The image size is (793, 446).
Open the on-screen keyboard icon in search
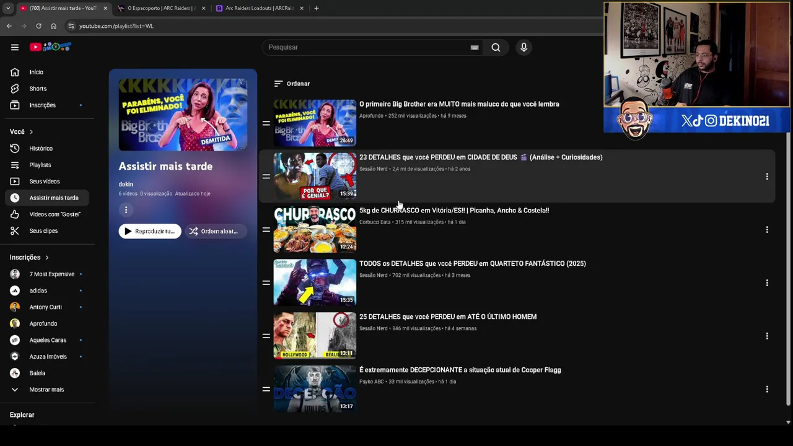pos(475,47)
